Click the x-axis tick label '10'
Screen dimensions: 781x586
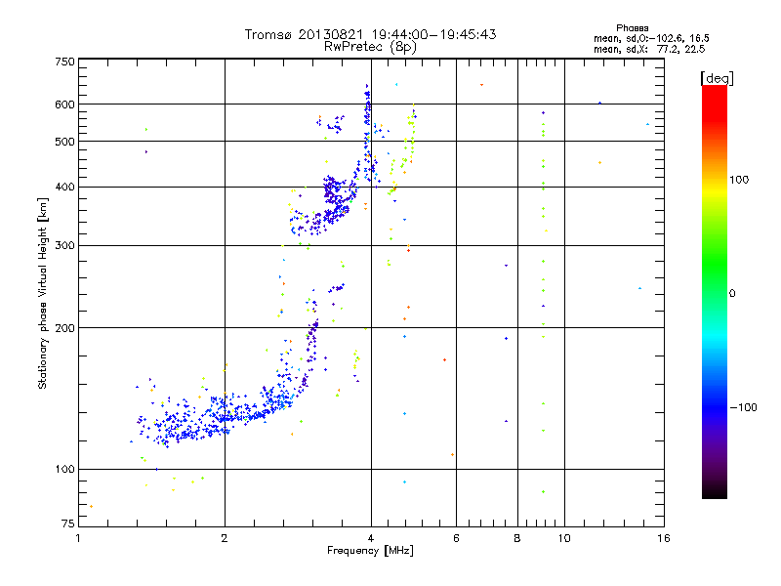pyautogui.click(x=564, y=538)
